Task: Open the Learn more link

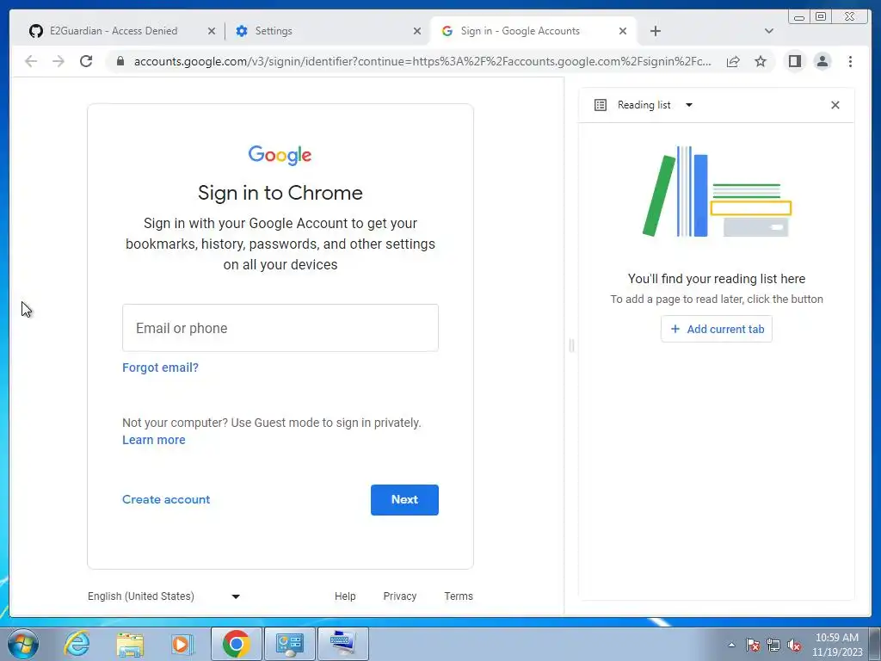Action: click(x=153, y=440)
